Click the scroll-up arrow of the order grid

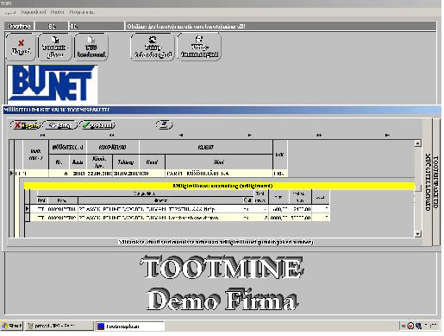tap(418, 143)
